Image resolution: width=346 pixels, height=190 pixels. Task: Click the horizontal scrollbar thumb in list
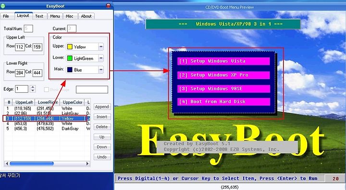coord(32,163)
